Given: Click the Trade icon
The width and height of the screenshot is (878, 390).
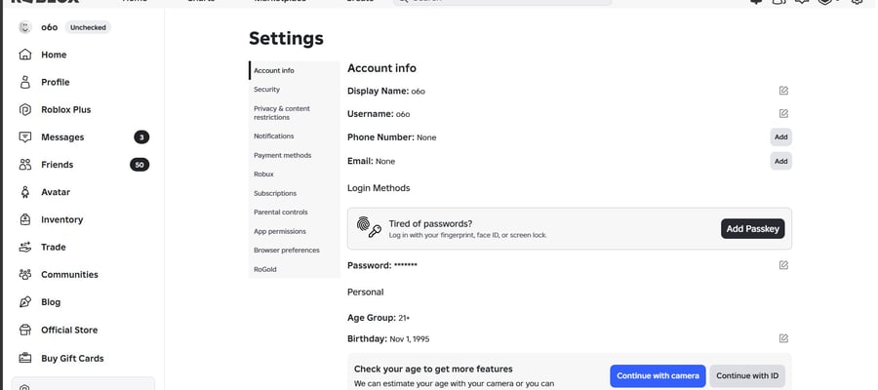Looking at the screenshot, I should [x=24, y=247].
